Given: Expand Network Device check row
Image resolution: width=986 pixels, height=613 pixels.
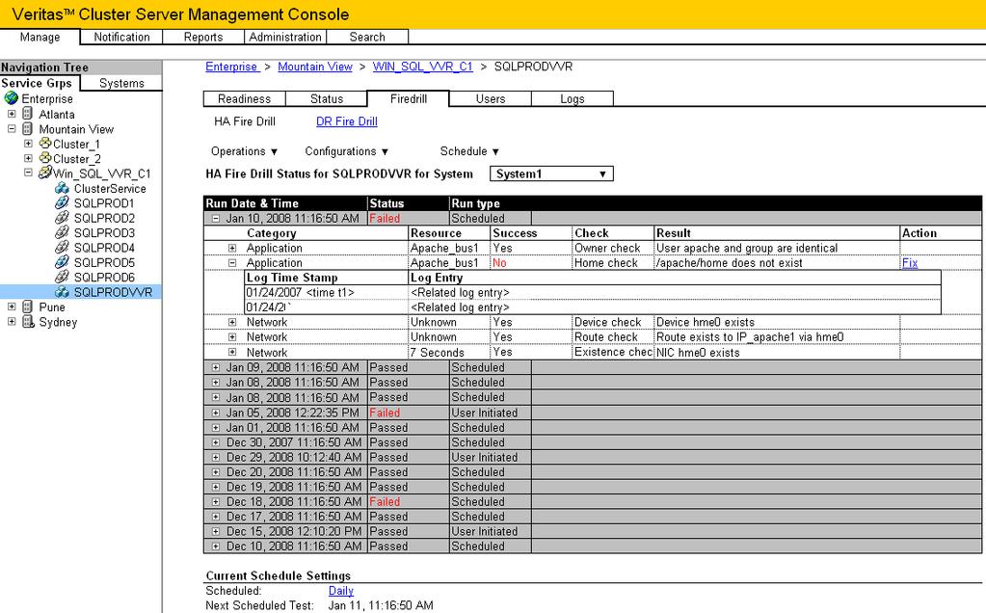Looking at the screenshot, I should 232,322.
